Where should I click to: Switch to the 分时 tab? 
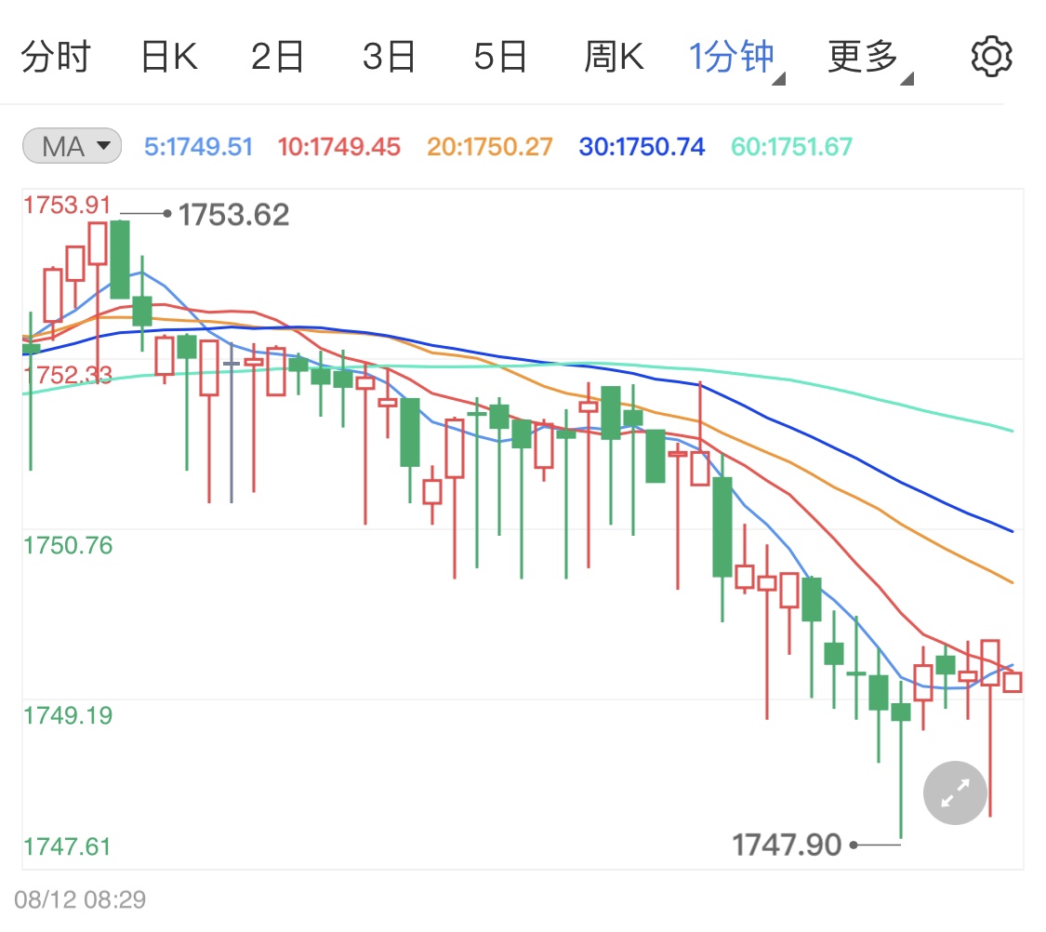pos(56,54)
